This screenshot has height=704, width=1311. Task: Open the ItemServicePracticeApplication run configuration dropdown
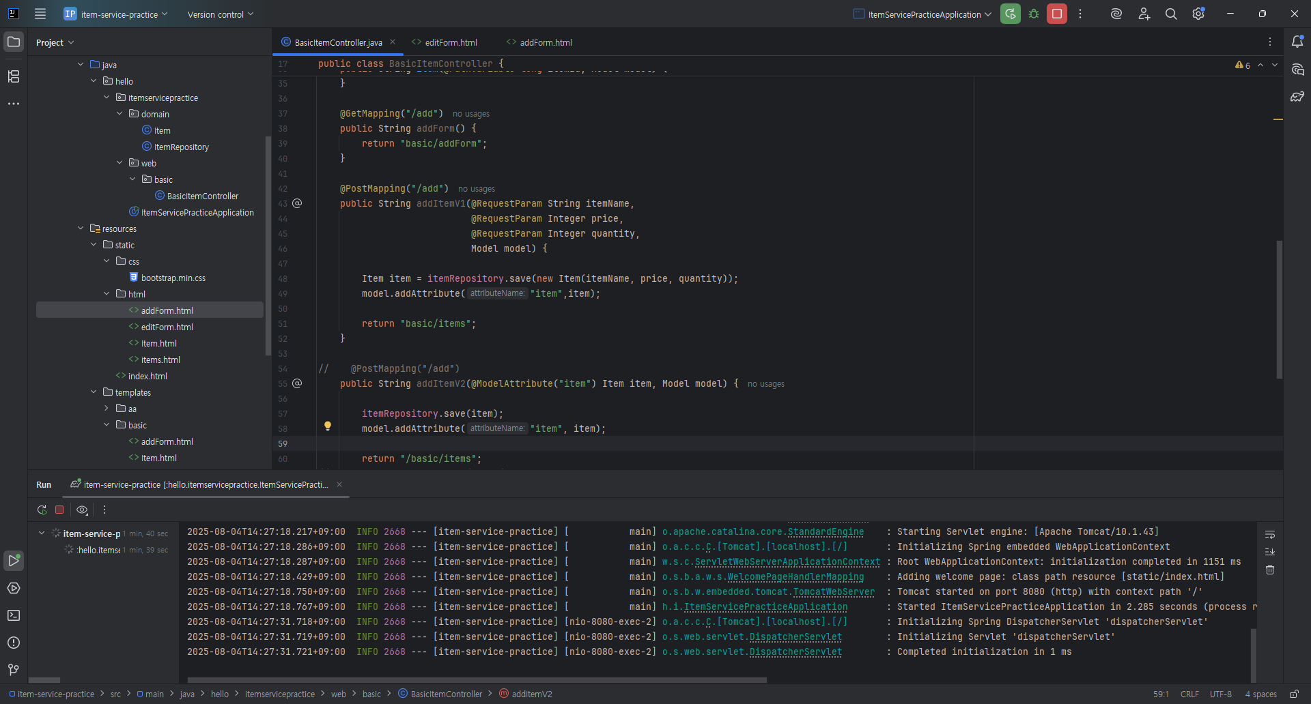click(922, 14)
